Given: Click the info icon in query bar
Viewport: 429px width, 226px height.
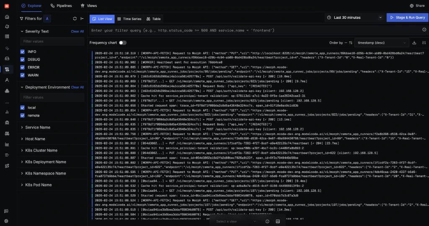Looking at the screenshot, I should [x=424, y=30].
